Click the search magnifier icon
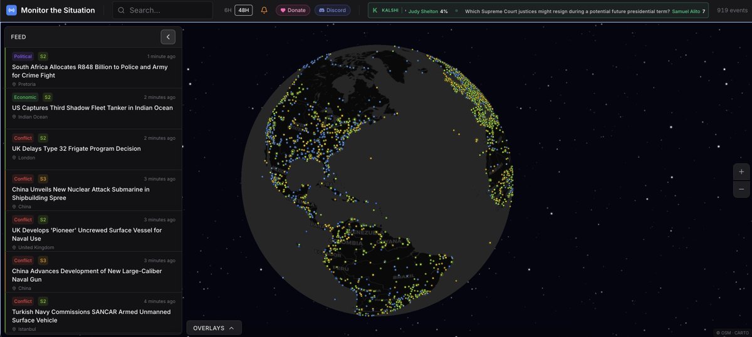 coord(121,11)
